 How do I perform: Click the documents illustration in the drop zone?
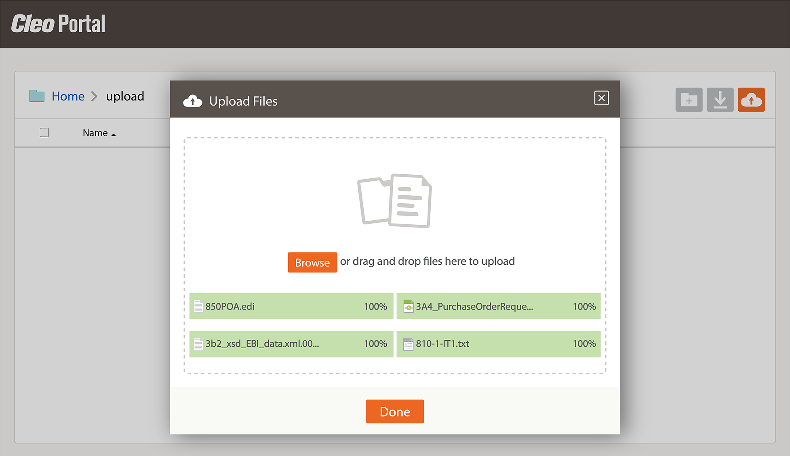point(394,201)
